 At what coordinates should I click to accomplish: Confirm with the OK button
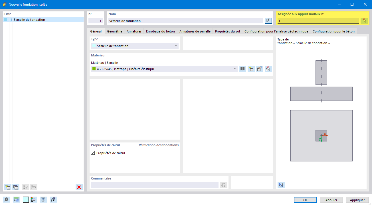pyautogui.click(x=305, y=200)
